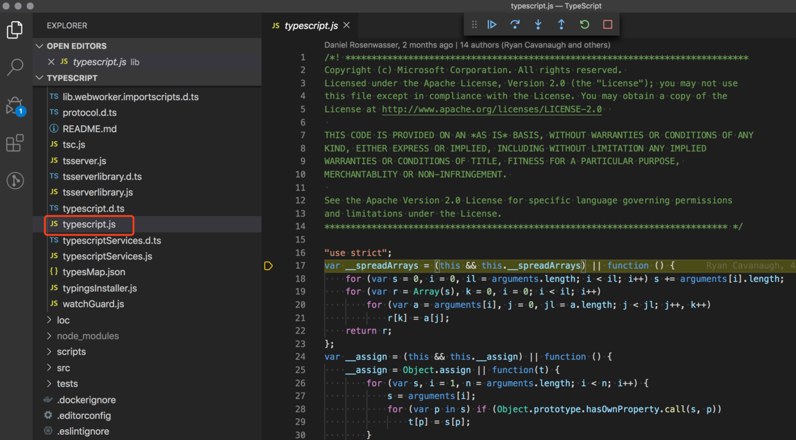796x440 pixels.
Task: Collapse the TYPESCRIPT section
Action: pos(39,78)
